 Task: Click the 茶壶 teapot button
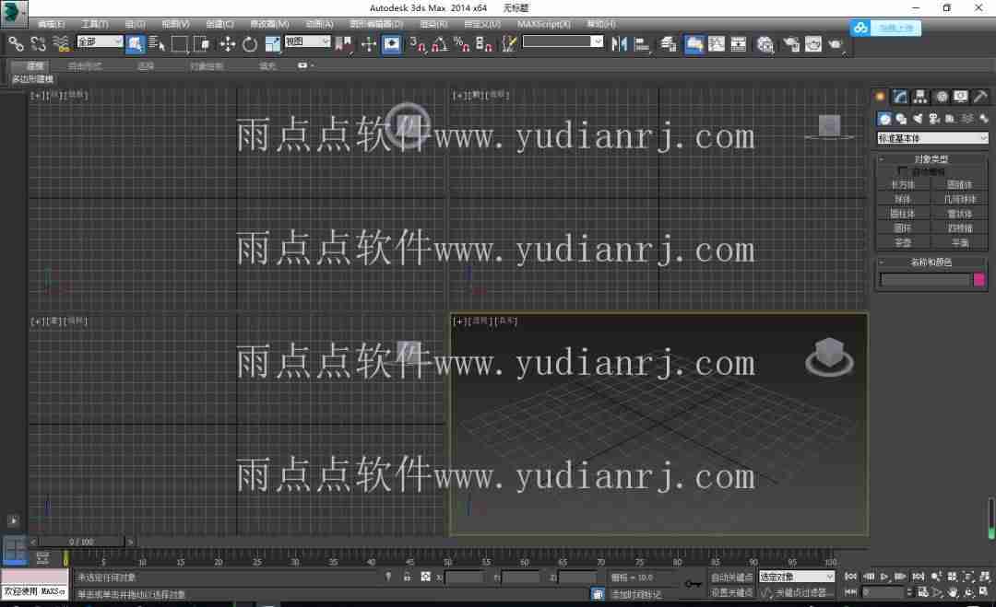point(903,242)
